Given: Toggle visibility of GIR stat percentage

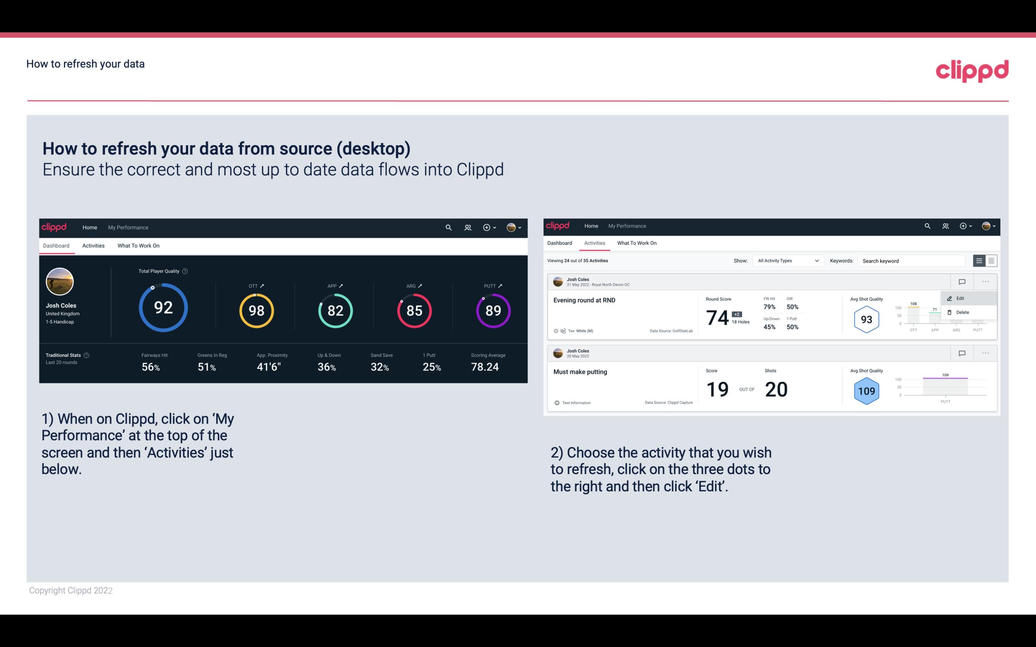Looking at the screenshot, I should tap(793, 306).
